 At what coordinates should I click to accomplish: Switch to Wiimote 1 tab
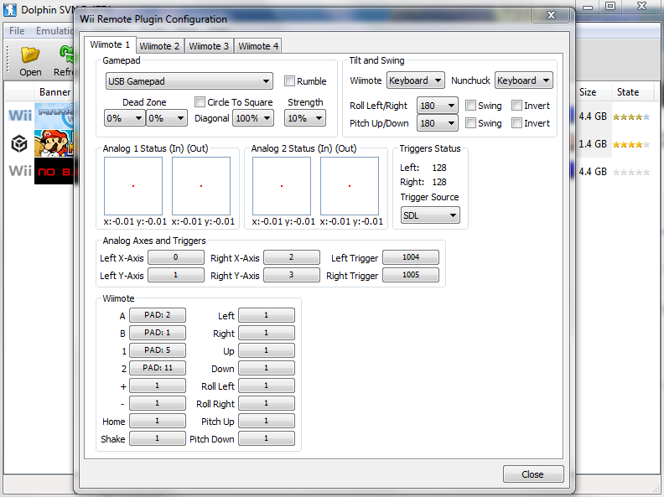(110, 45)
